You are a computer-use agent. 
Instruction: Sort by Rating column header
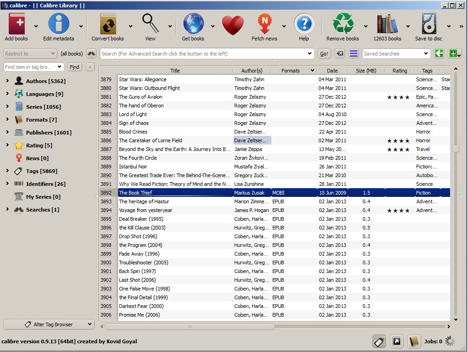(400, 71)
